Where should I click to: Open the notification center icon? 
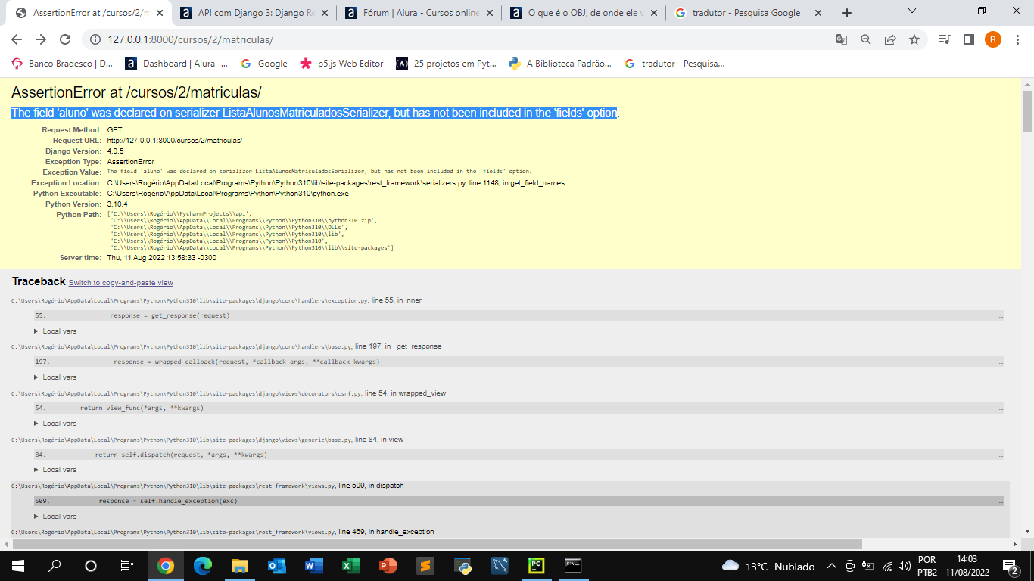tap(1010, 566)
